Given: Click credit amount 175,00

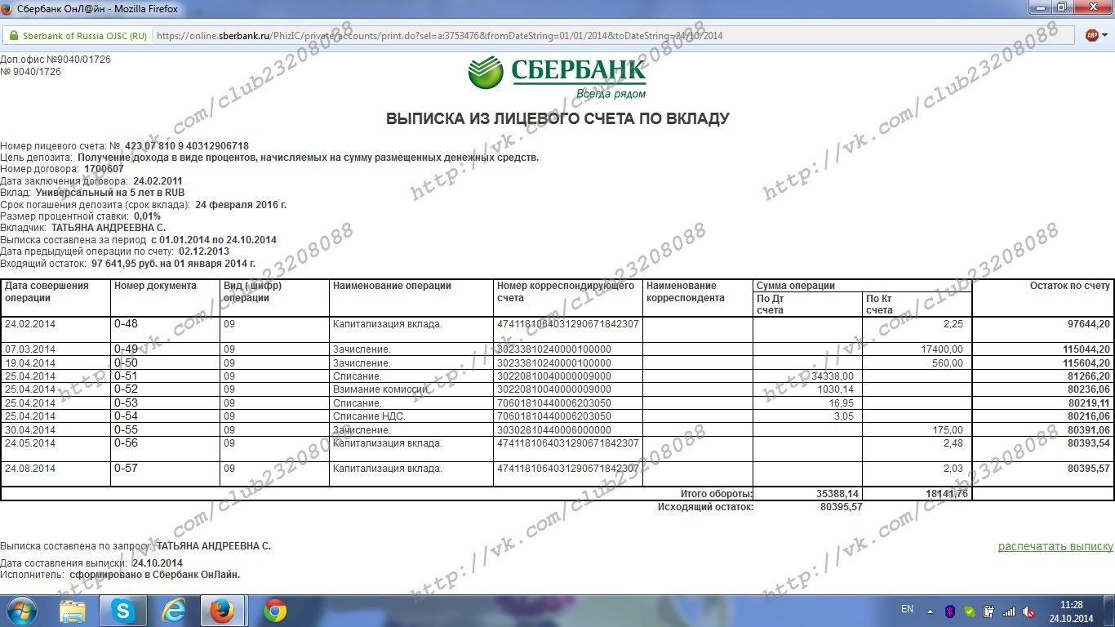Looking at the screenshot, I should [x=948, y=430].
